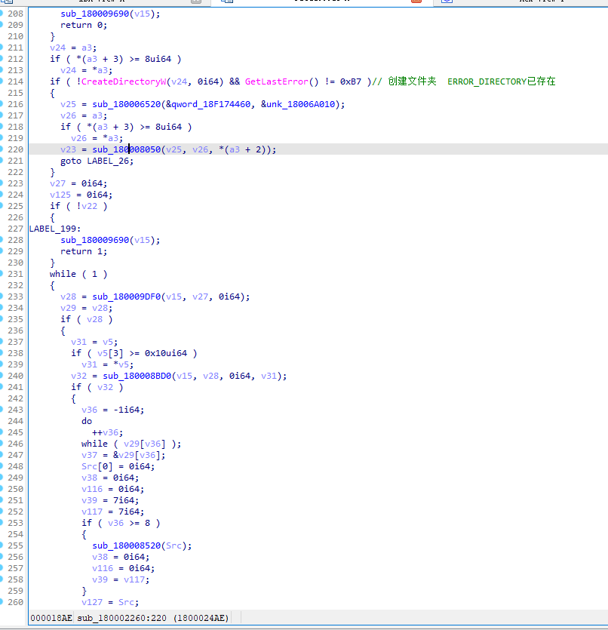Click 8ui64 constant on line 212
This screenshot has height=630, width=608.
[x=158, y=59]
